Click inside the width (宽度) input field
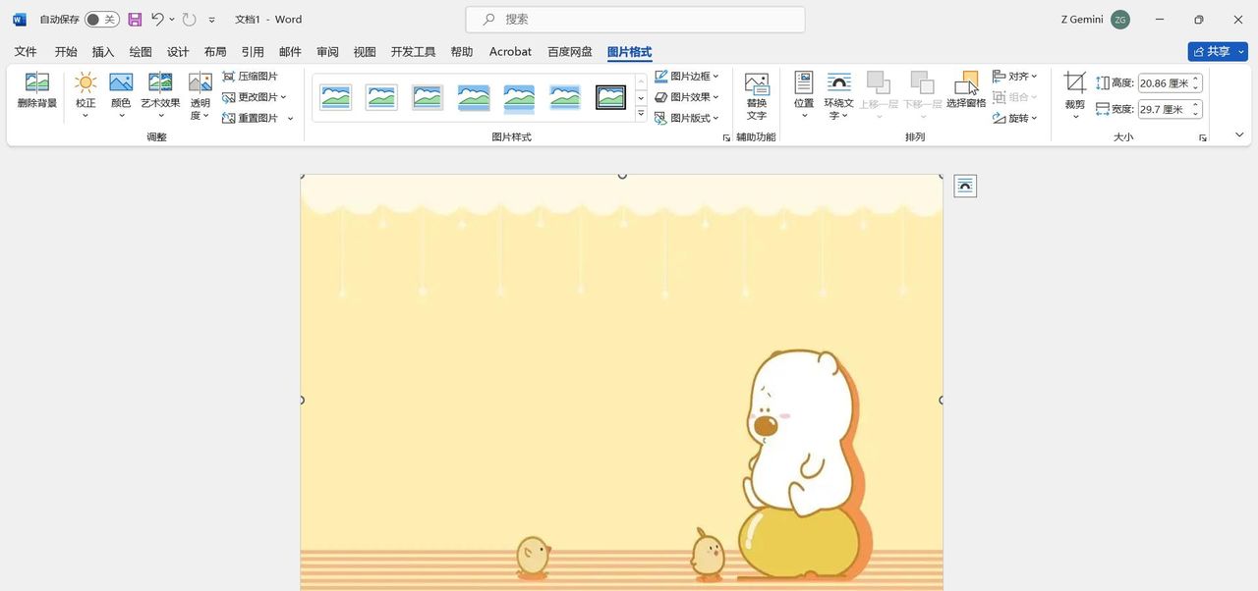Viewport: 1258px width, 591px height. pyautogui.click(x=1165, y=109)
